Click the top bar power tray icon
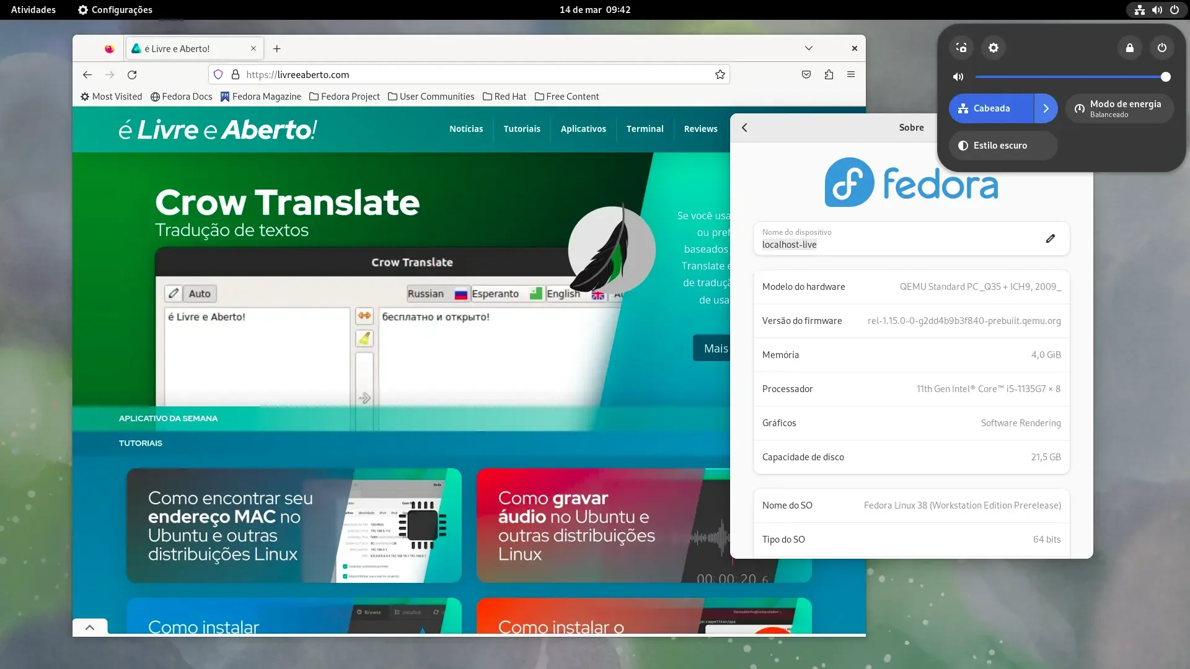 [1175, 10]
